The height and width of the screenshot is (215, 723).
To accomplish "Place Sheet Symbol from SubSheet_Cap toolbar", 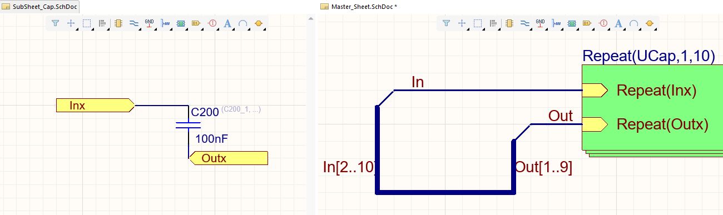I will point(181,23).
